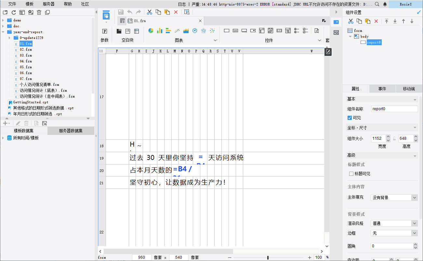
Task: Open the 渲染风格 dropdown
Action: click(x=414, y=223)
